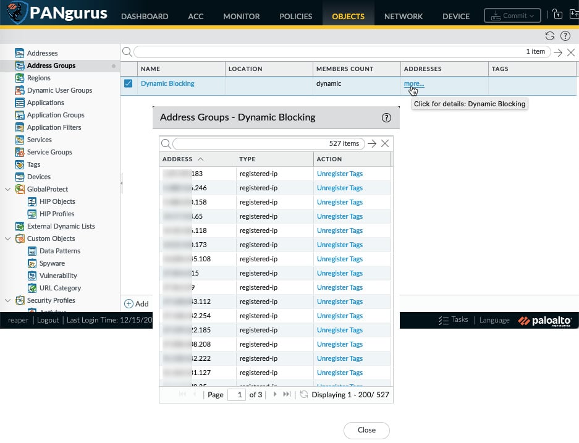The width and height of the screenshot is (579, 443).
Task: Jump to last page of addresses
Action: pyautogui.click(x=287, y=394)
